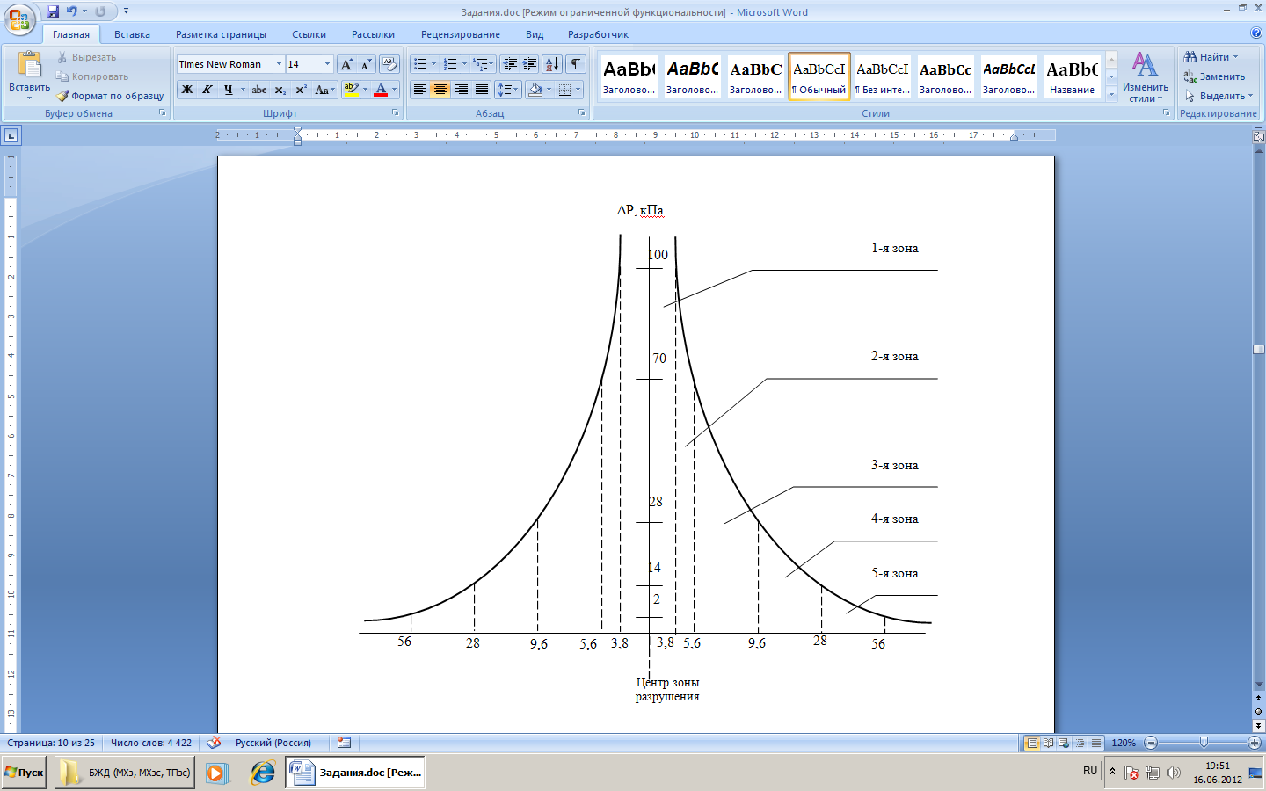The image size is (1266, 791).
Task: Save document via quick access toolbar
Action: coord(53,11)
